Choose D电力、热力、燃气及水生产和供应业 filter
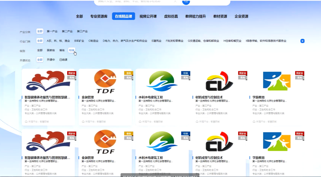Screen dimensions: 321x177 125,41
